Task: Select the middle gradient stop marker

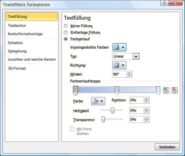Action: (117, 90)
